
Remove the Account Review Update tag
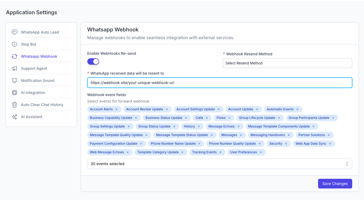[167, 109]
